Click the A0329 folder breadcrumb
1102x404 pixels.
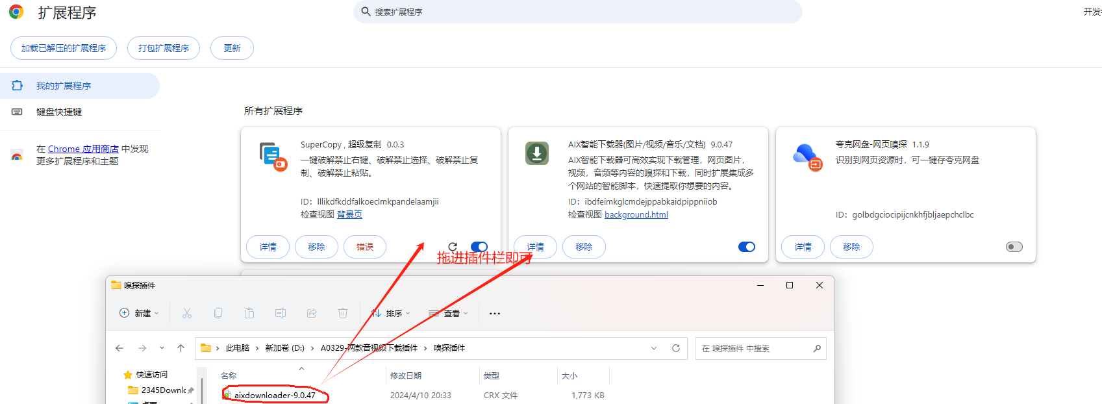click(x=369, y=348)
